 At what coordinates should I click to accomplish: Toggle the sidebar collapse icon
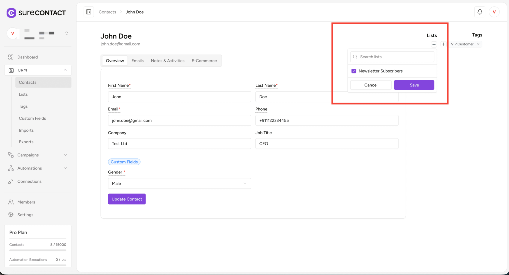pos(89,12)
